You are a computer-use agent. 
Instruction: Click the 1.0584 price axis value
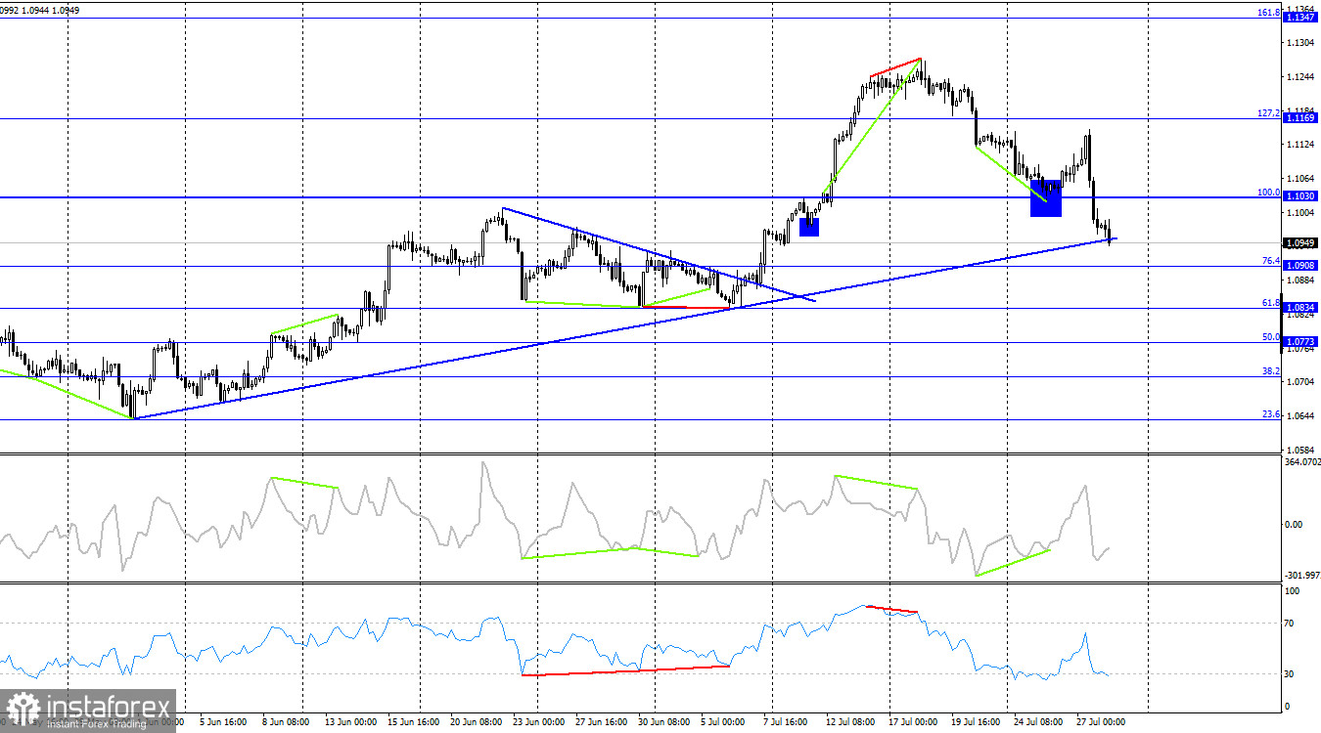click(x=1301, y=451)
